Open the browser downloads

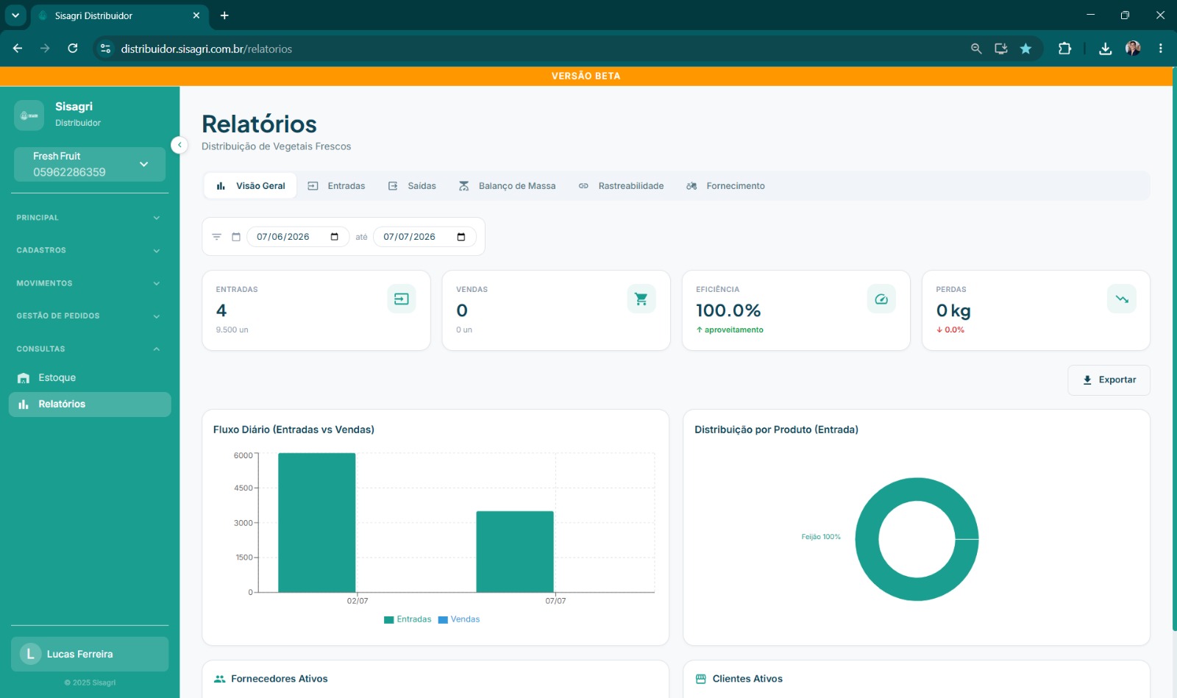pos(1105,49)
